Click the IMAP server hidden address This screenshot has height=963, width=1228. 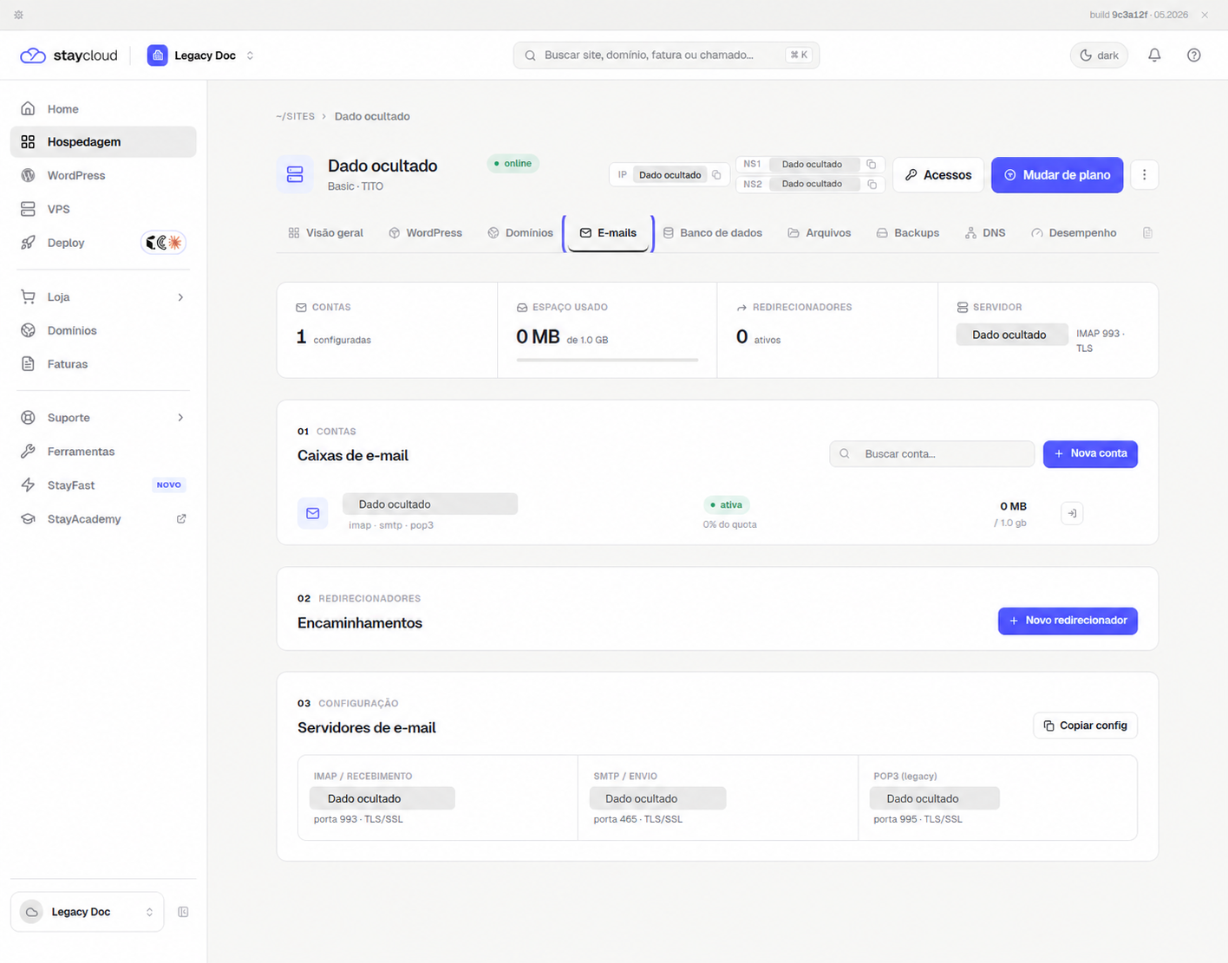(382, 798)
